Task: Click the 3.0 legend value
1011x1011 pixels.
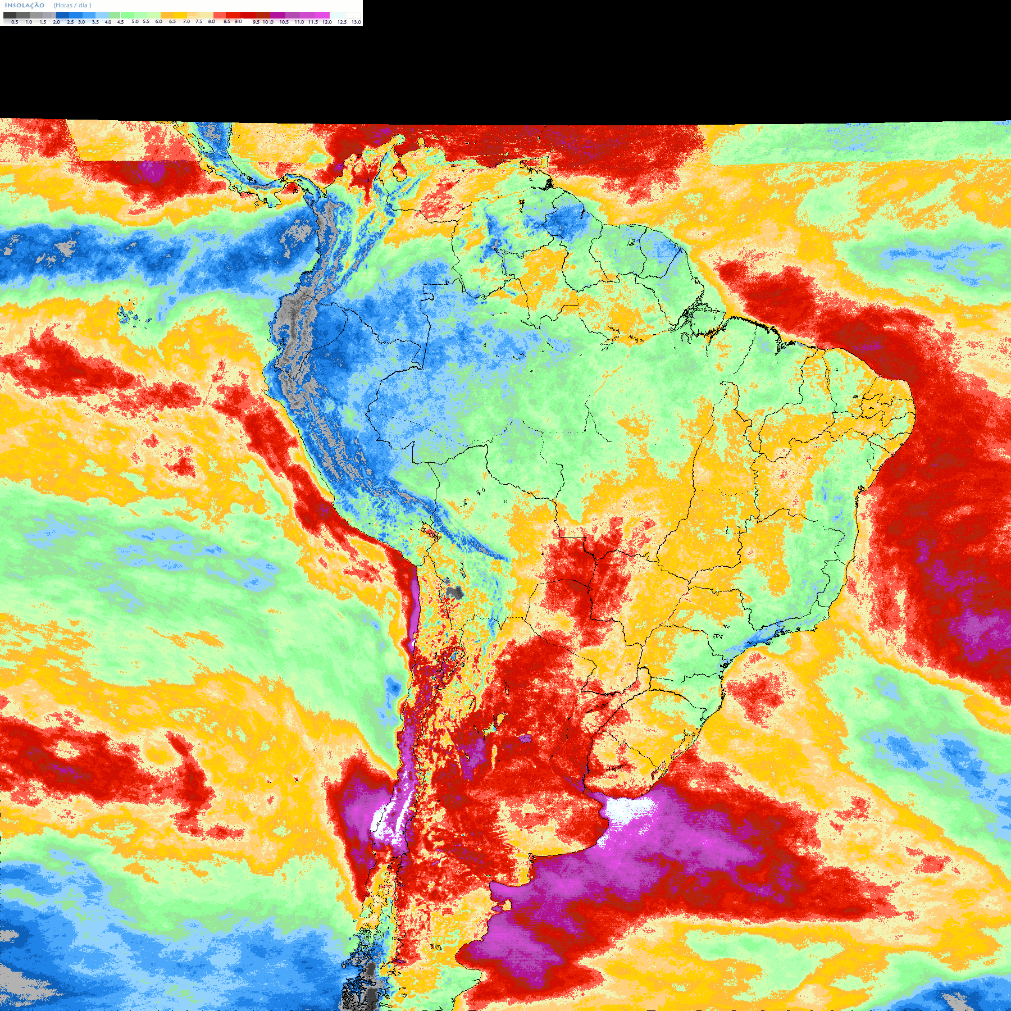Action: [x=81, y=22]
